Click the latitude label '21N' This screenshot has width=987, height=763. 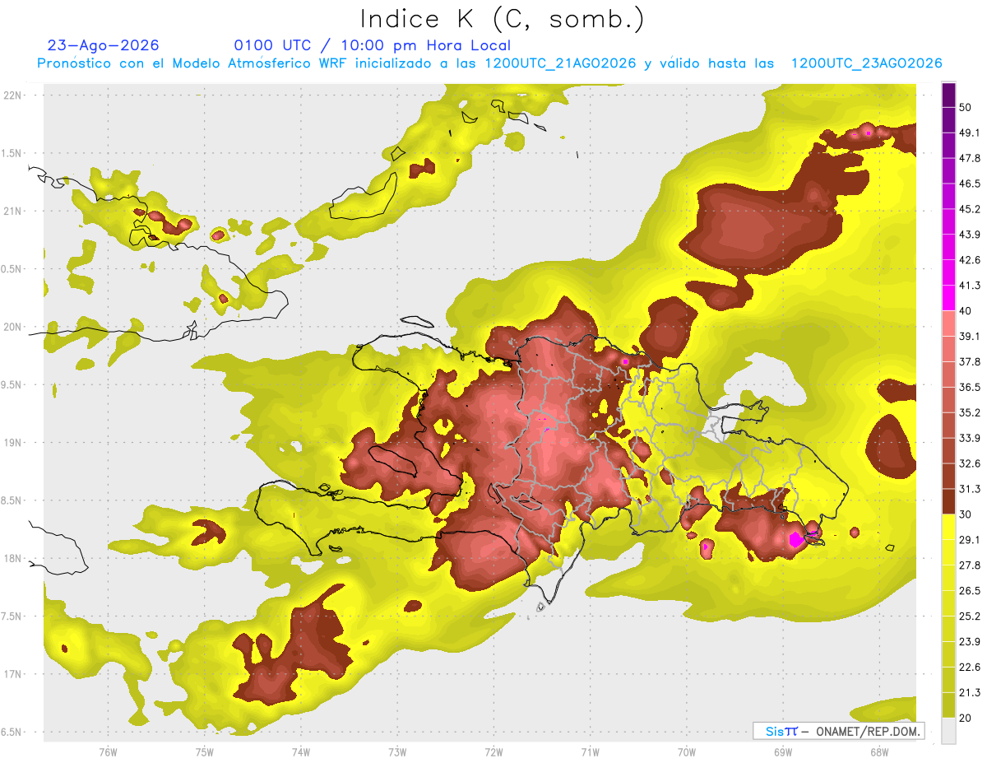[x=12, y=212]
